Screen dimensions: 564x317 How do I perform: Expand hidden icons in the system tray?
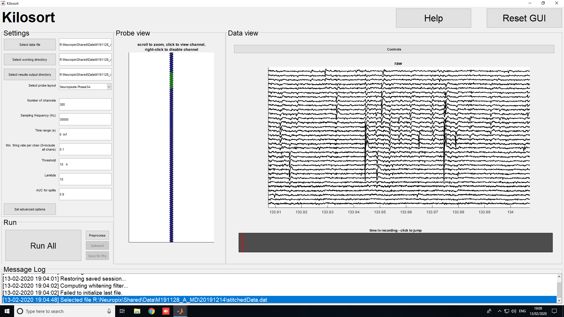pyautogui.click(x=499, y=311)
